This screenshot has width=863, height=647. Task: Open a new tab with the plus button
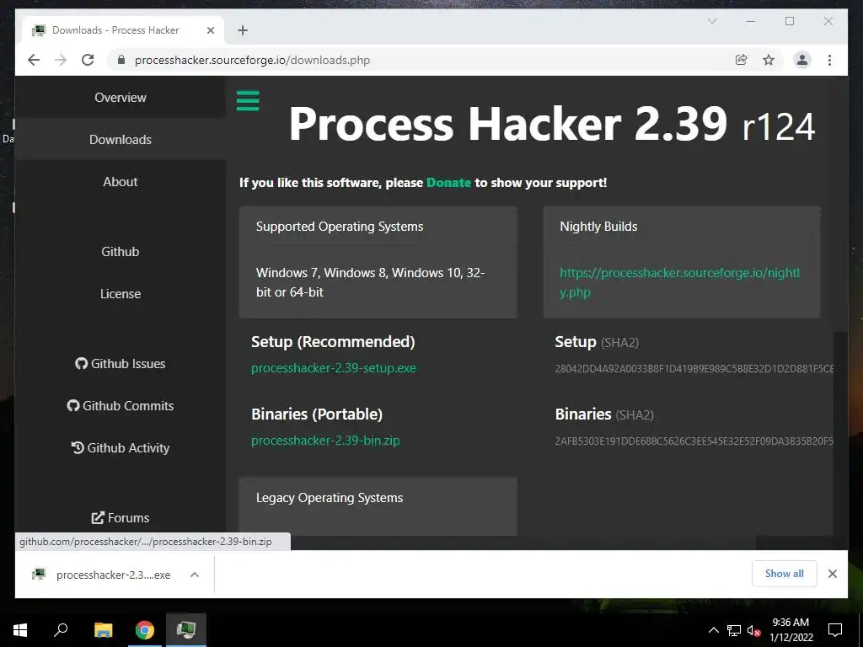243,30
